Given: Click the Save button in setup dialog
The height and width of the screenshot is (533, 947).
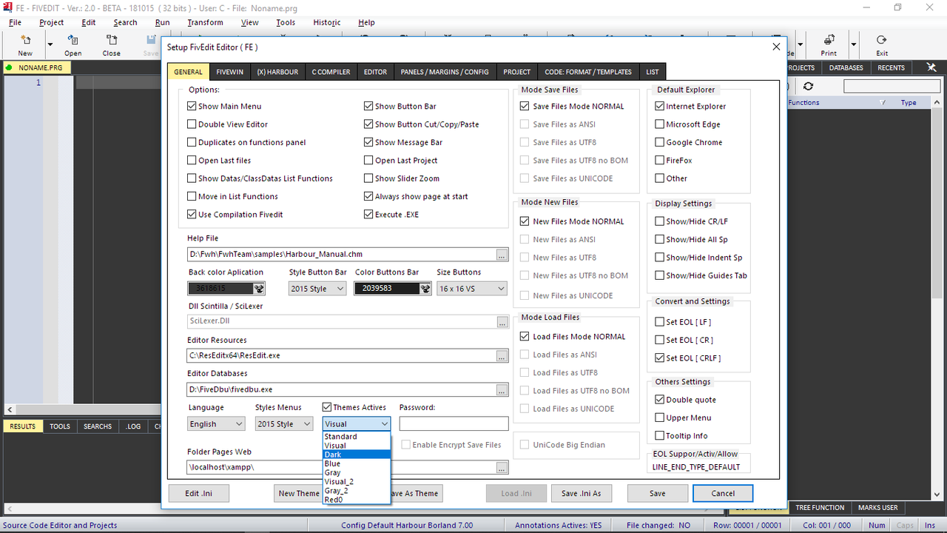Looking at the screenshot, I should (658, 493).
